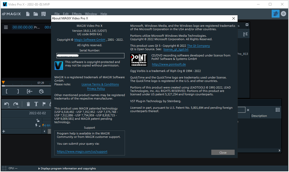Click the 2022-02-02 project tab
This screenshot has height=172, width=289.
pyautogui.click(x=38, y=113)
